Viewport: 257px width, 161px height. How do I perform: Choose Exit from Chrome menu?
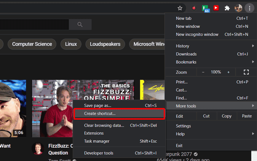pos(211,145)
